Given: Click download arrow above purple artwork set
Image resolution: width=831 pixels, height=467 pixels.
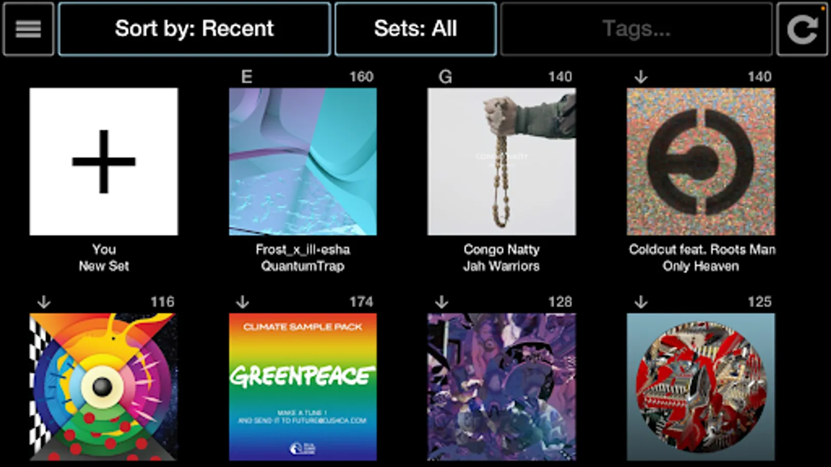Looking at the screenshot, I should (x=441, y=301).
